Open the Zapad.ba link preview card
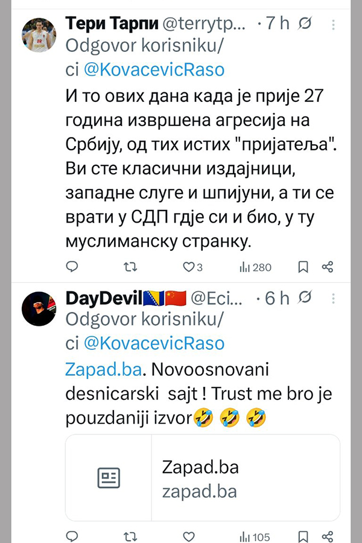The width and height of the screenshot is (362, 543). (203, 477)
